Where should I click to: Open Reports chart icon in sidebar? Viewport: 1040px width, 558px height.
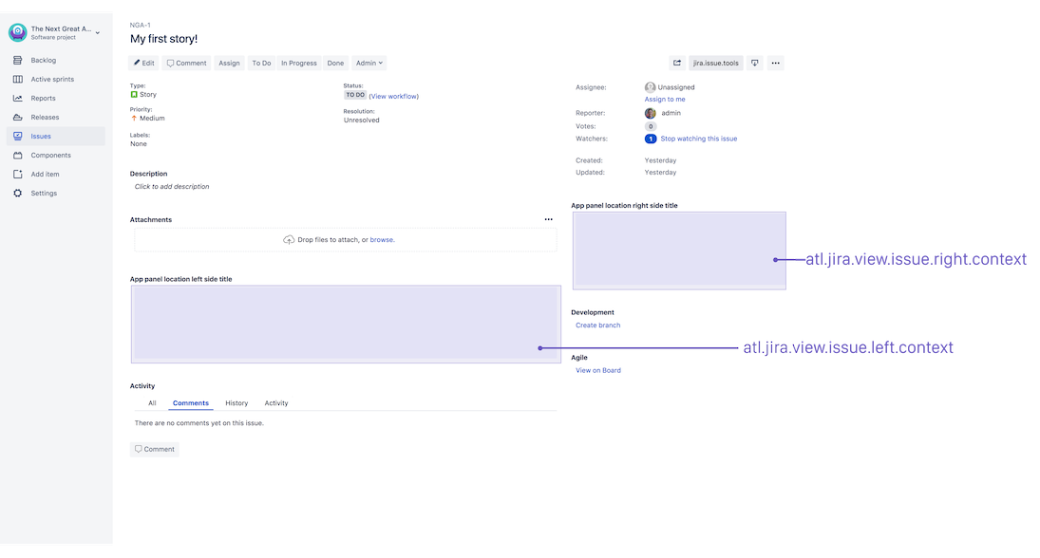[x=18, y=98]
